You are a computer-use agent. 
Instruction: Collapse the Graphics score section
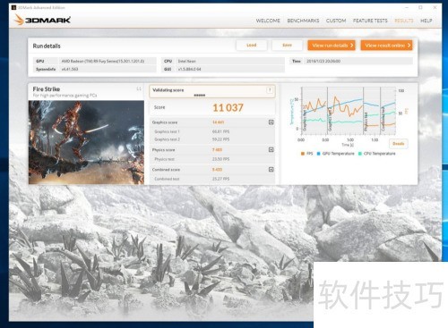(271, 122)
